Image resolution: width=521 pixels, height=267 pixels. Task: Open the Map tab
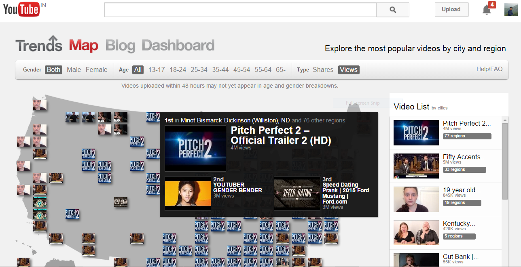coord(83,46)
